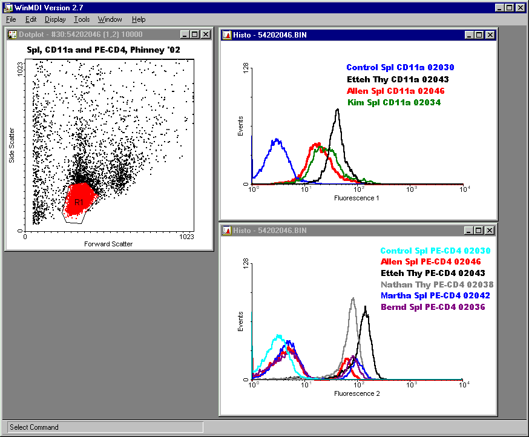This screenshot has height=437, width=529.
Task: Close the lower Histo window
Action: (x=488, y=231)
